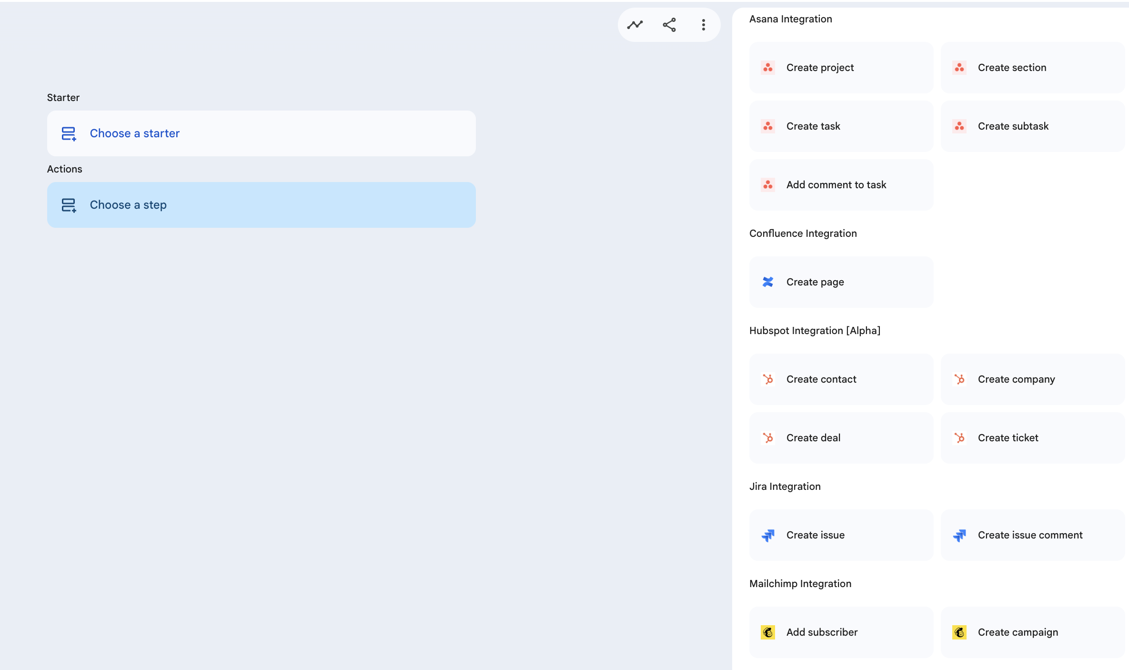Open the activity chart icon
1129x670 pixels.
pyautogui.click(x=635, y=25)
